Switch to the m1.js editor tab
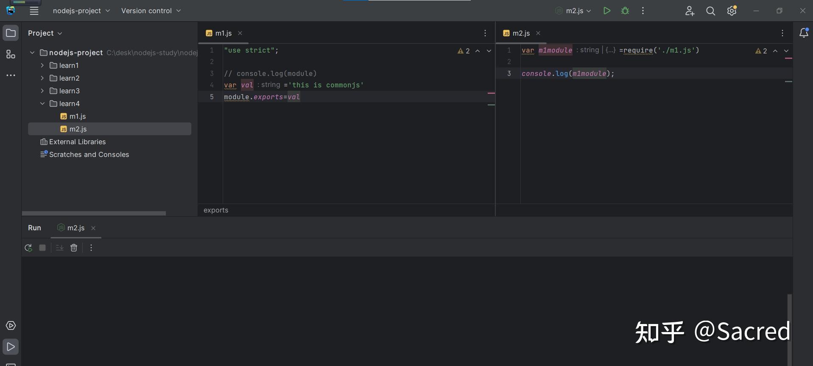The image size is (813, 366). 223,33
